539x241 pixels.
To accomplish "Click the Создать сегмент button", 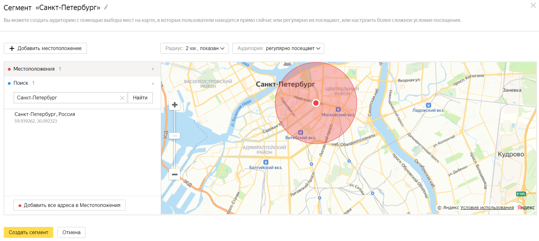I will pyautogui.click(x=29, y=233).
